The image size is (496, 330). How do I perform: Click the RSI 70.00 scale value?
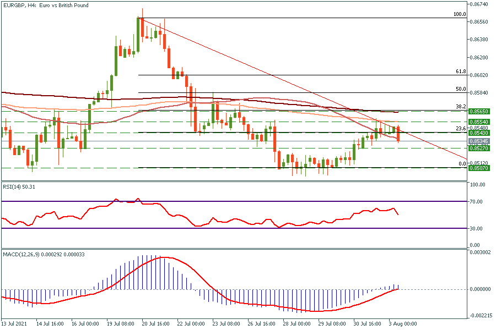pos(477,202)
